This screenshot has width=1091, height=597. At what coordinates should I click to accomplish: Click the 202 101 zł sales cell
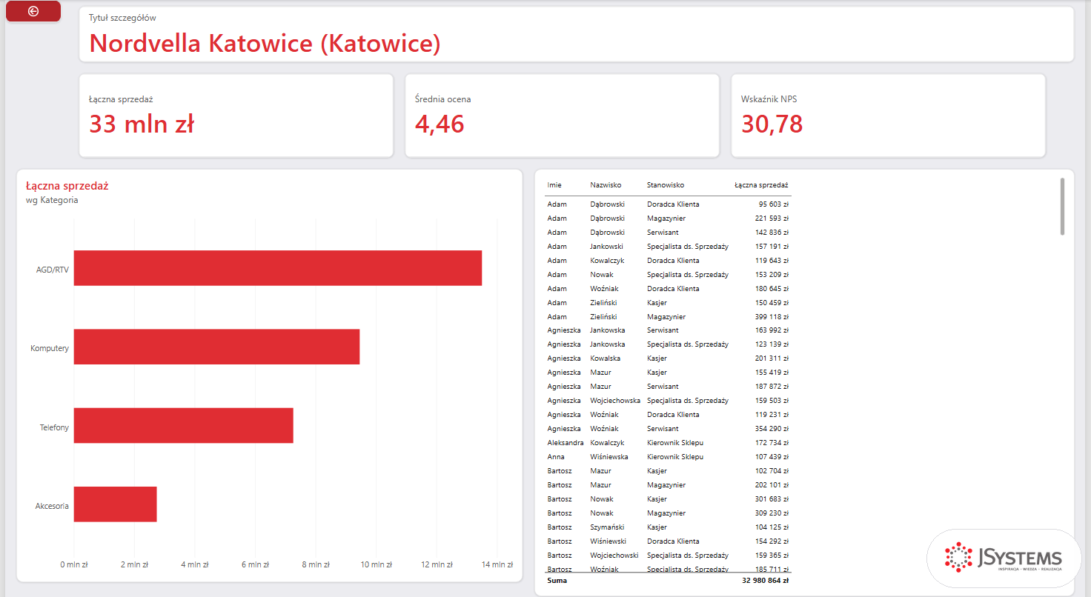(772, 485)
